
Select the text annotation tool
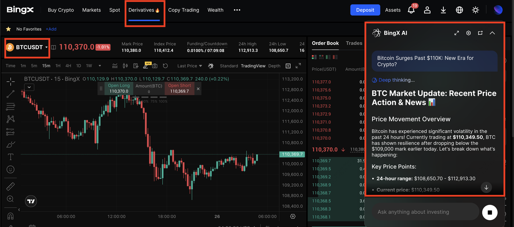[10, 157]
